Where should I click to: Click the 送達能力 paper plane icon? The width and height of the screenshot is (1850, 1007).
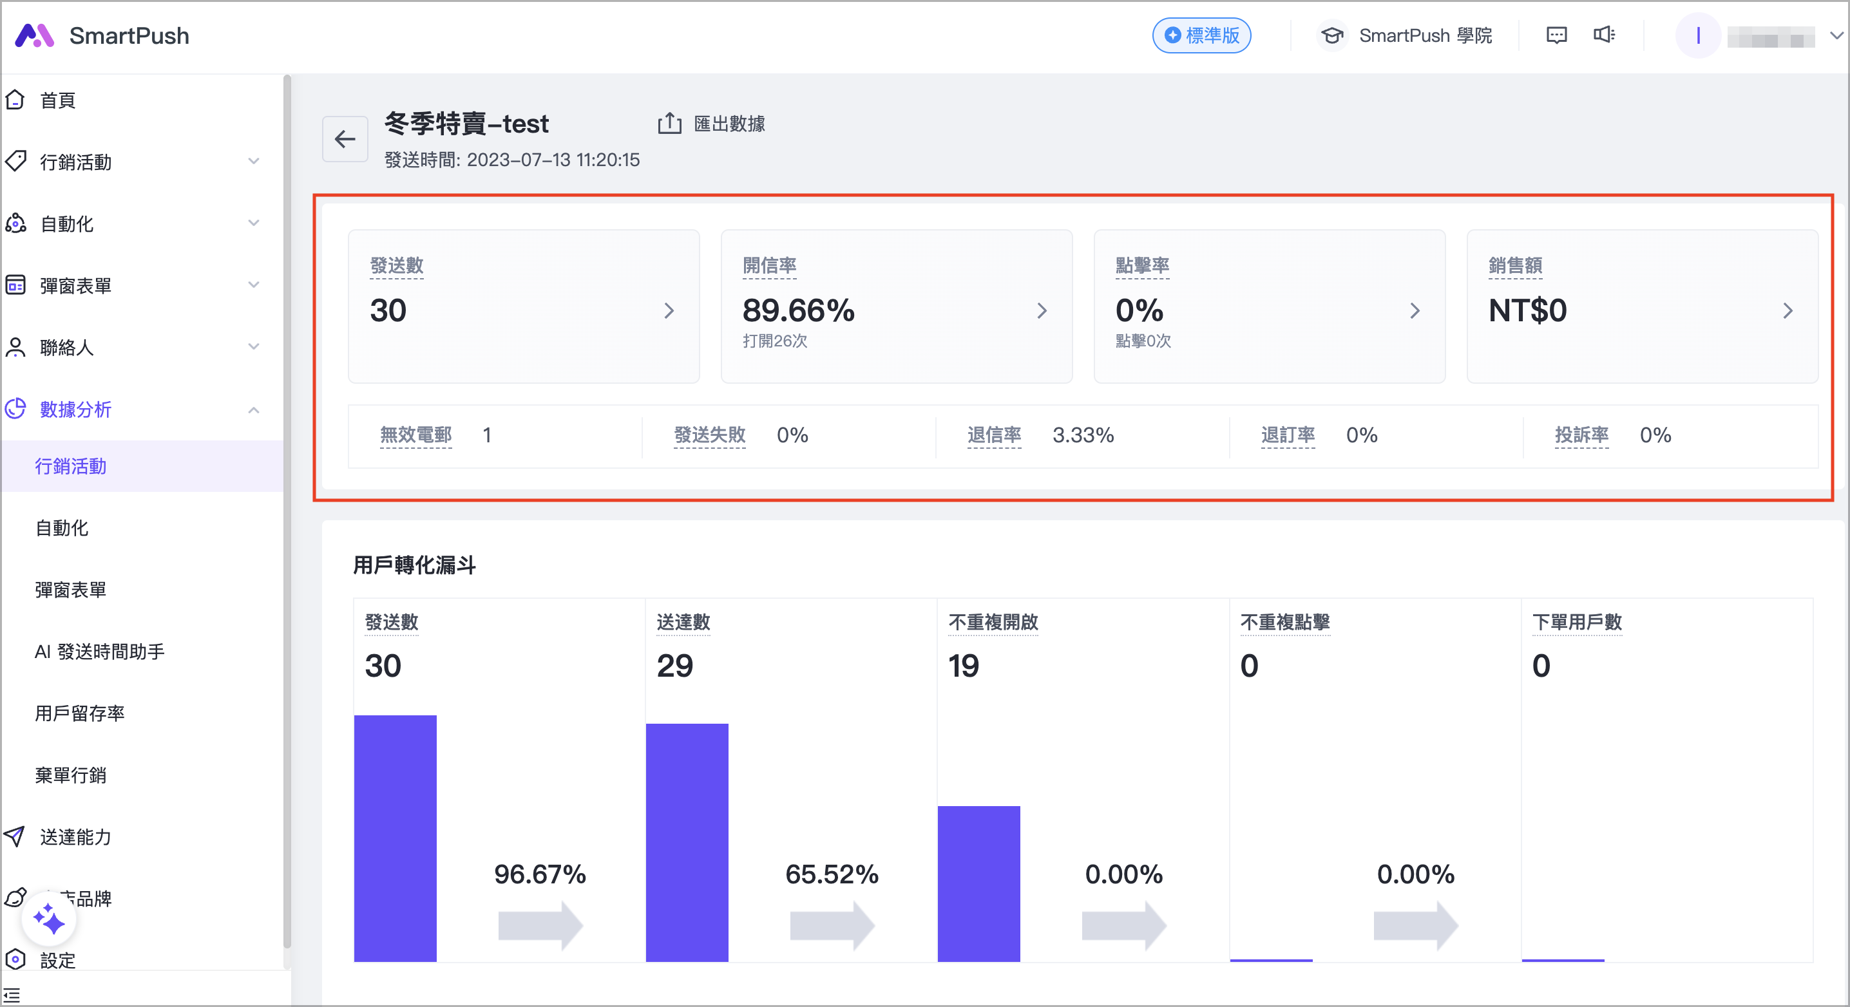tap(15, 836)
